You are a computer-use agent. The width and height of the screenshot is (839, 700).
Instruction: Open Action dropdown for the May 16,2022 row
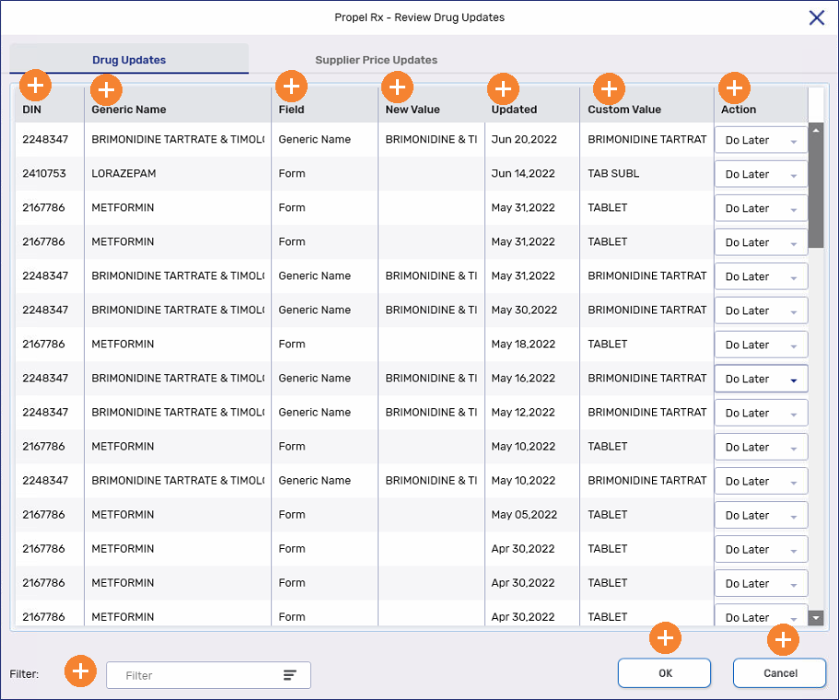click(761, 379)
